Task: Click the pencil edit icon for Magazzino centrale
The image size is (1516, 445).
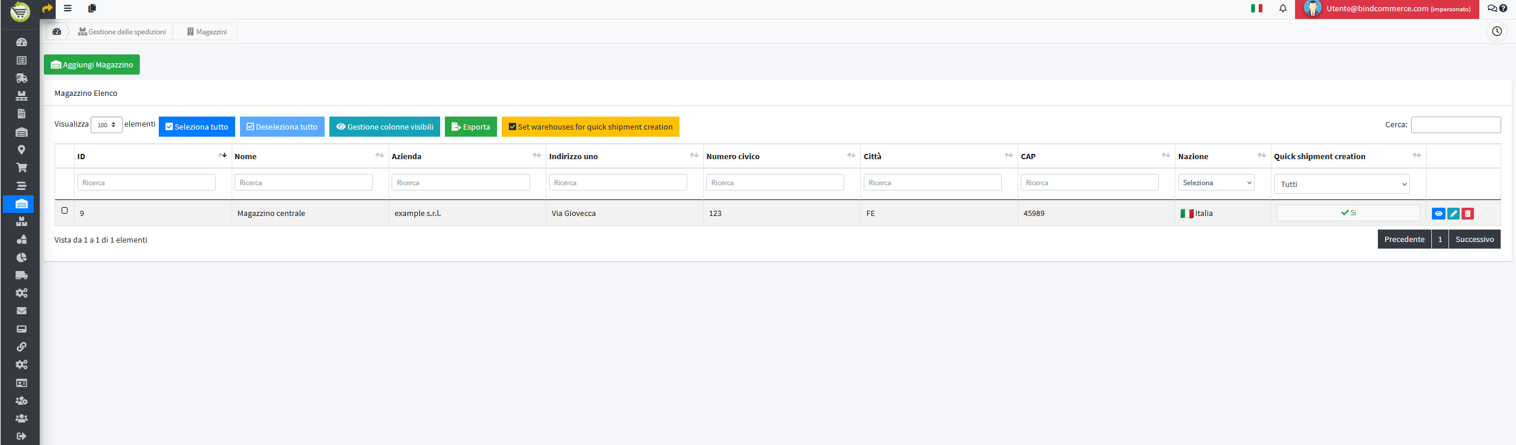Action: point(1453,214)
